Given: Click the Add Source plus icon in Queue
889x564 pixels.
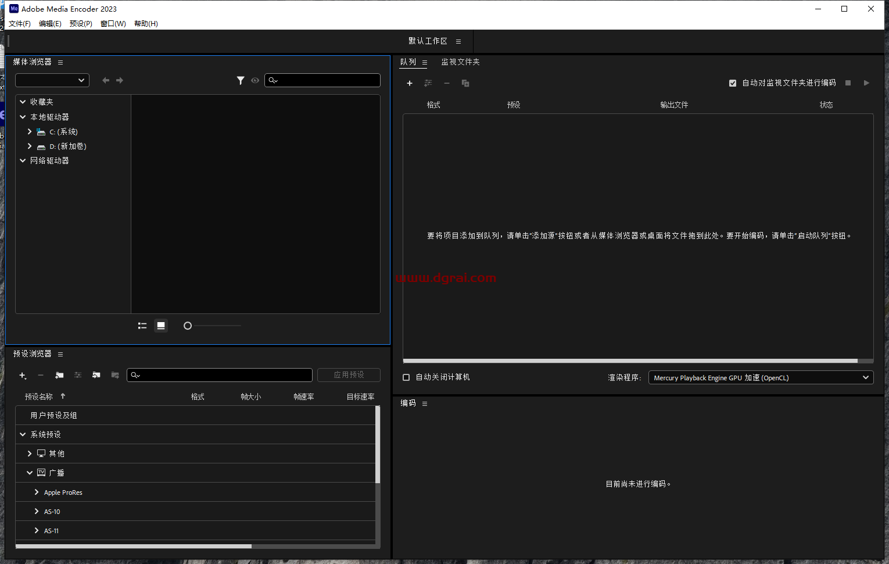Looking at the screenshot, I should click(x=410, y=83).
